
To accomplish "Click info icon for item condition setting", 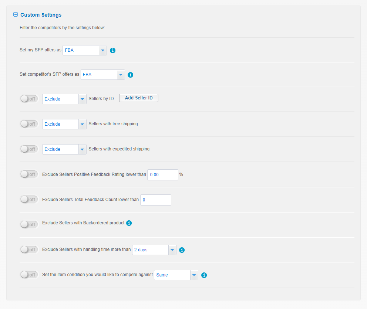I will tap(204, 275).
